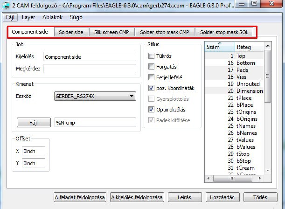
Task: Click A feladat feldolgozása button
Action: pyautogui.click(x=80, y=197)
